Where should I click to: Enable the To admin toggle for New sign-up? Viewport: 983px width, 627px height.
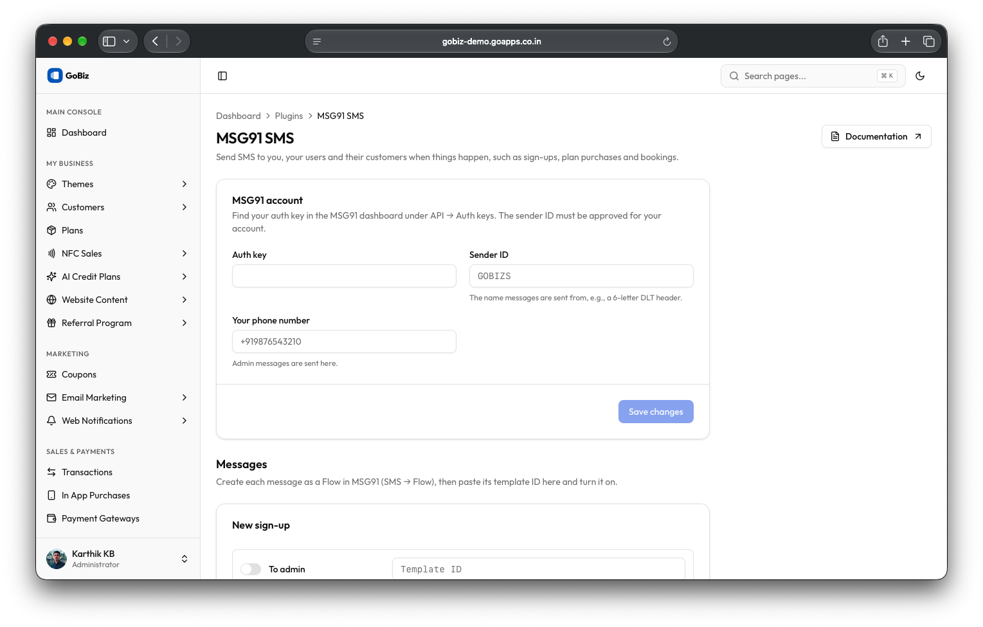point(251,569)
